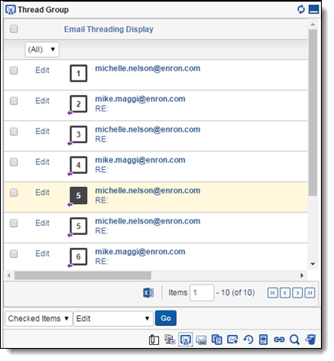Click Edit link in thread row 3
The width and height of the screenshot is (334, 361).
point(42,132)
